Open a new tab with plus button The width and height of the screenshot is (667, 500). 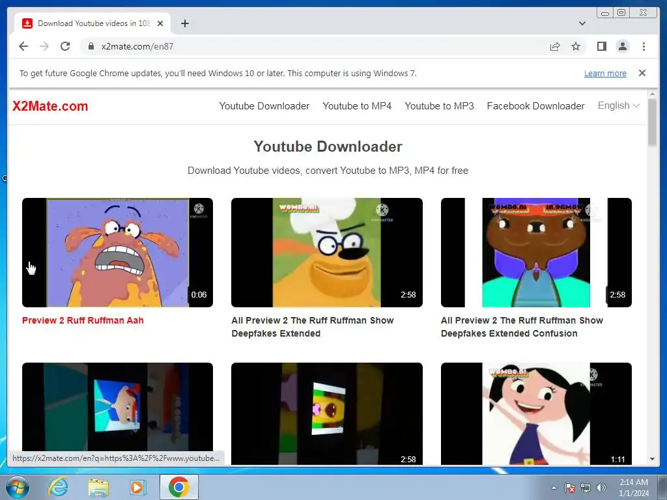(184, 23)
